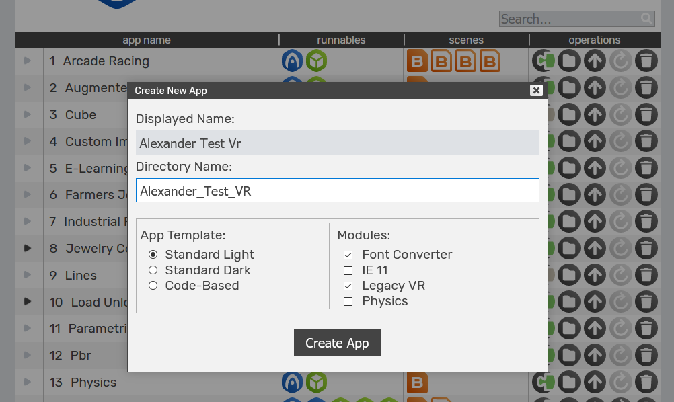Viewport: 674px width, 402px height.
Task: Click Directory Name input field
Action: tap(338, 190)
